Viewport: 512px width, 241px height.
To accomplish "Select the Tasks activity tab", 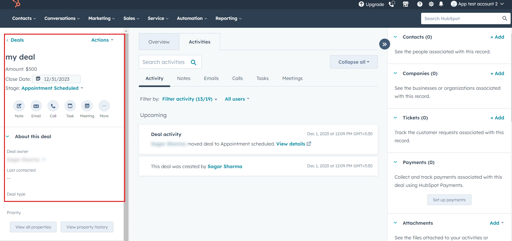I will coord(263,78).
